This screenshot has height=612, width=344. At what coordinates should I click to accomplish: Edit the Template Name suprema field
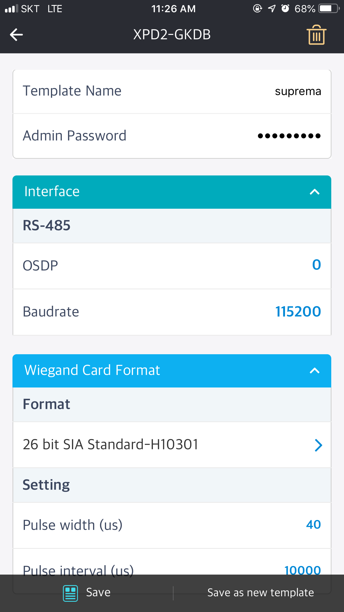pos(298,91)
